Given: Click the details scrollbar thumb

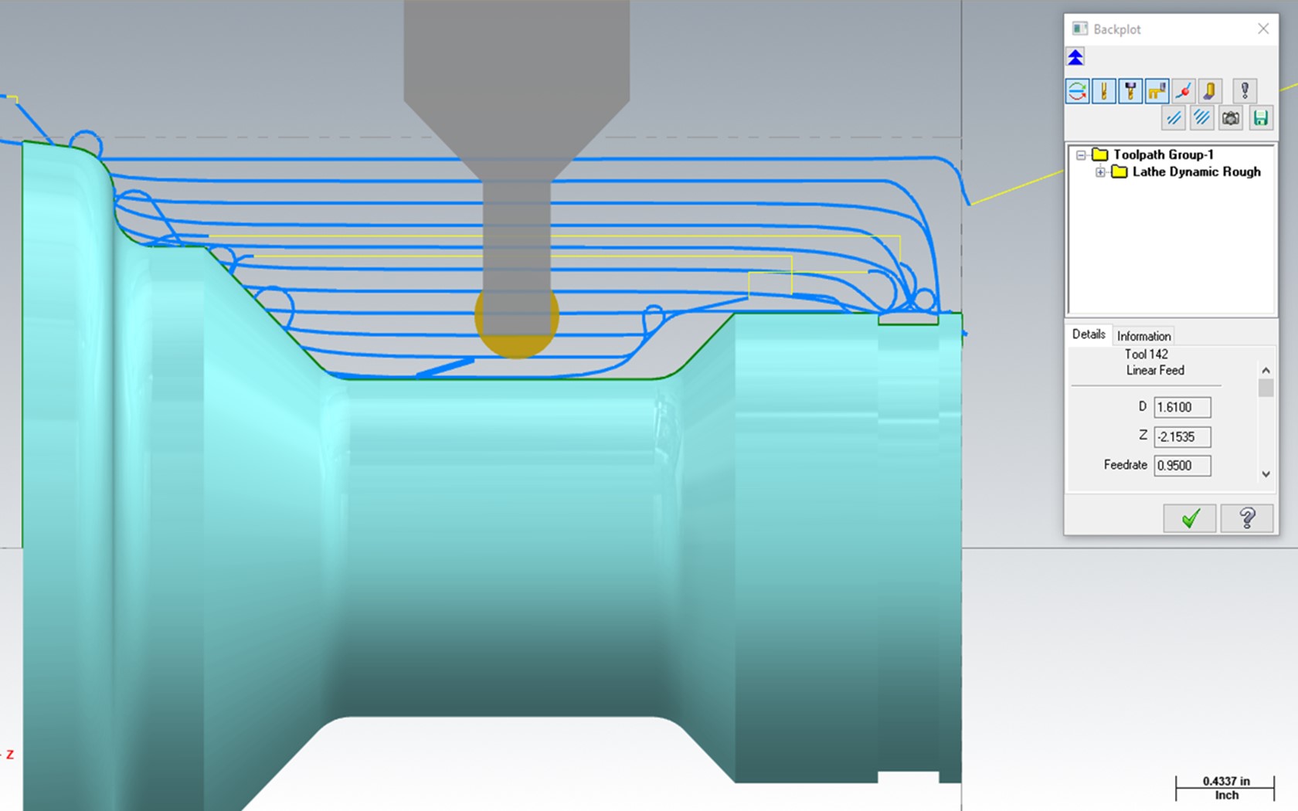Looking at the screenshot, I should click(x=1266, y=388).
